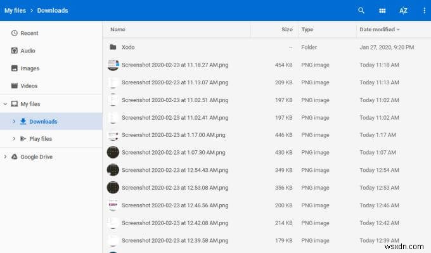431x253 pixels.
Task: Click the Downloads arrow icon
Action: (23, 121)
